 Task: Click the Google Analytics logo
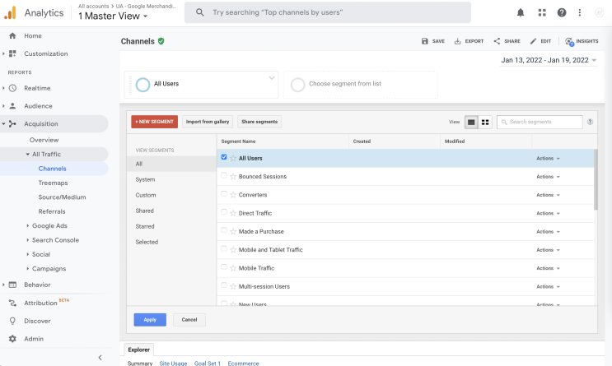coord(10,13)
